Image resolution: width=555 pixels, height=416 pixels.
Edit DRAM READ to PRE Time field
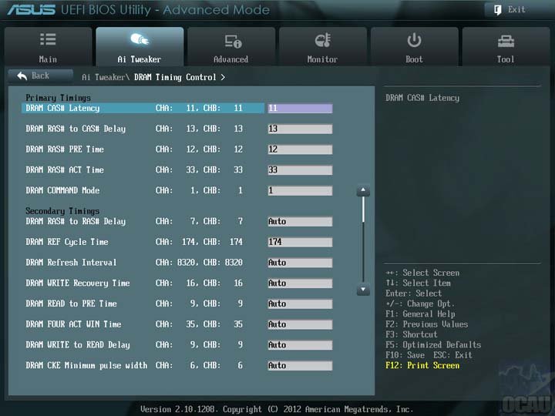pyautogui.click(x=300, y=304)
